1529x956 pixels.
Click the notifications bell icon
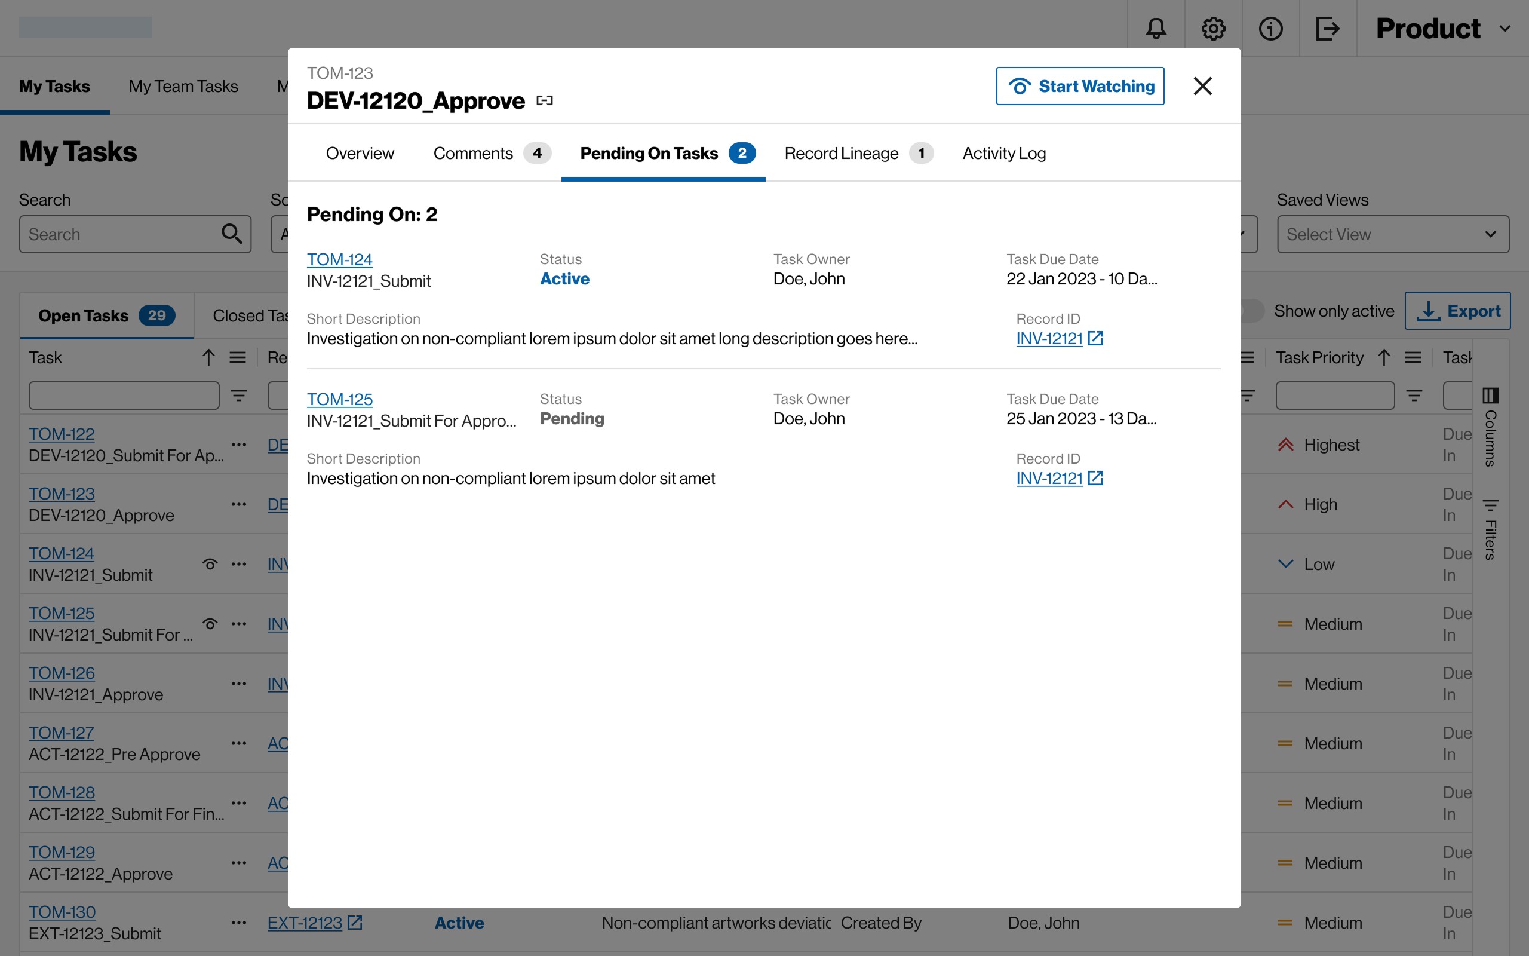(1156, 29)
